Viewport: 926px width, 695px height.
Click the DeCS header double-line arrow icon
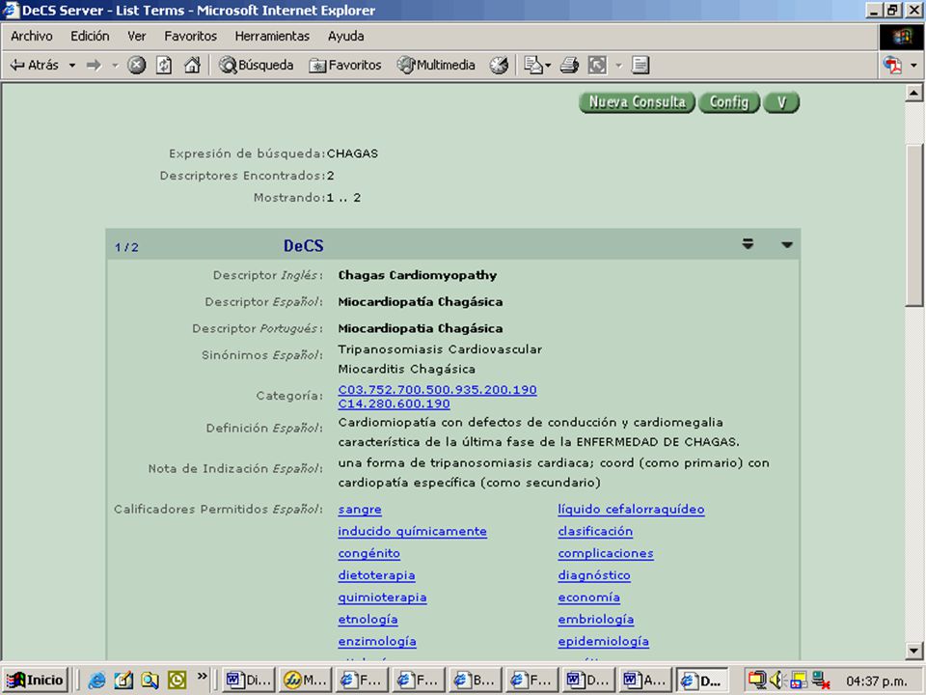748,243
